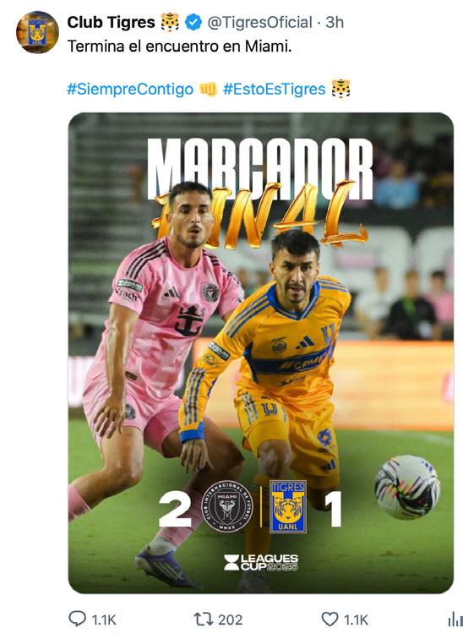This screenshot has height=639, width=463.
Task: Click the Club Tigres display name
Action: 112,23
